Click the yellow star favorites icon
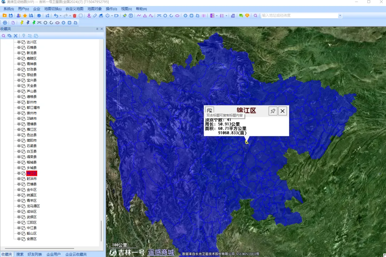This screenshot has height=257, width=386. point(25,15)
